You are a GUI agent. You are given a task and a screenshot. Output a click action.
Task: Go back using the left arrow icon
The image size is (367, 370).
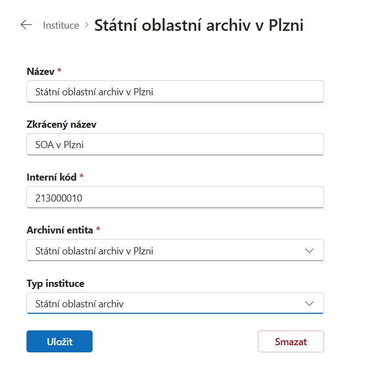[x=26, y=25]
